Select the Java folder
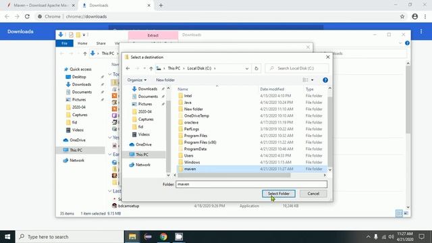 pyautogui.click(x=188, y=102)
